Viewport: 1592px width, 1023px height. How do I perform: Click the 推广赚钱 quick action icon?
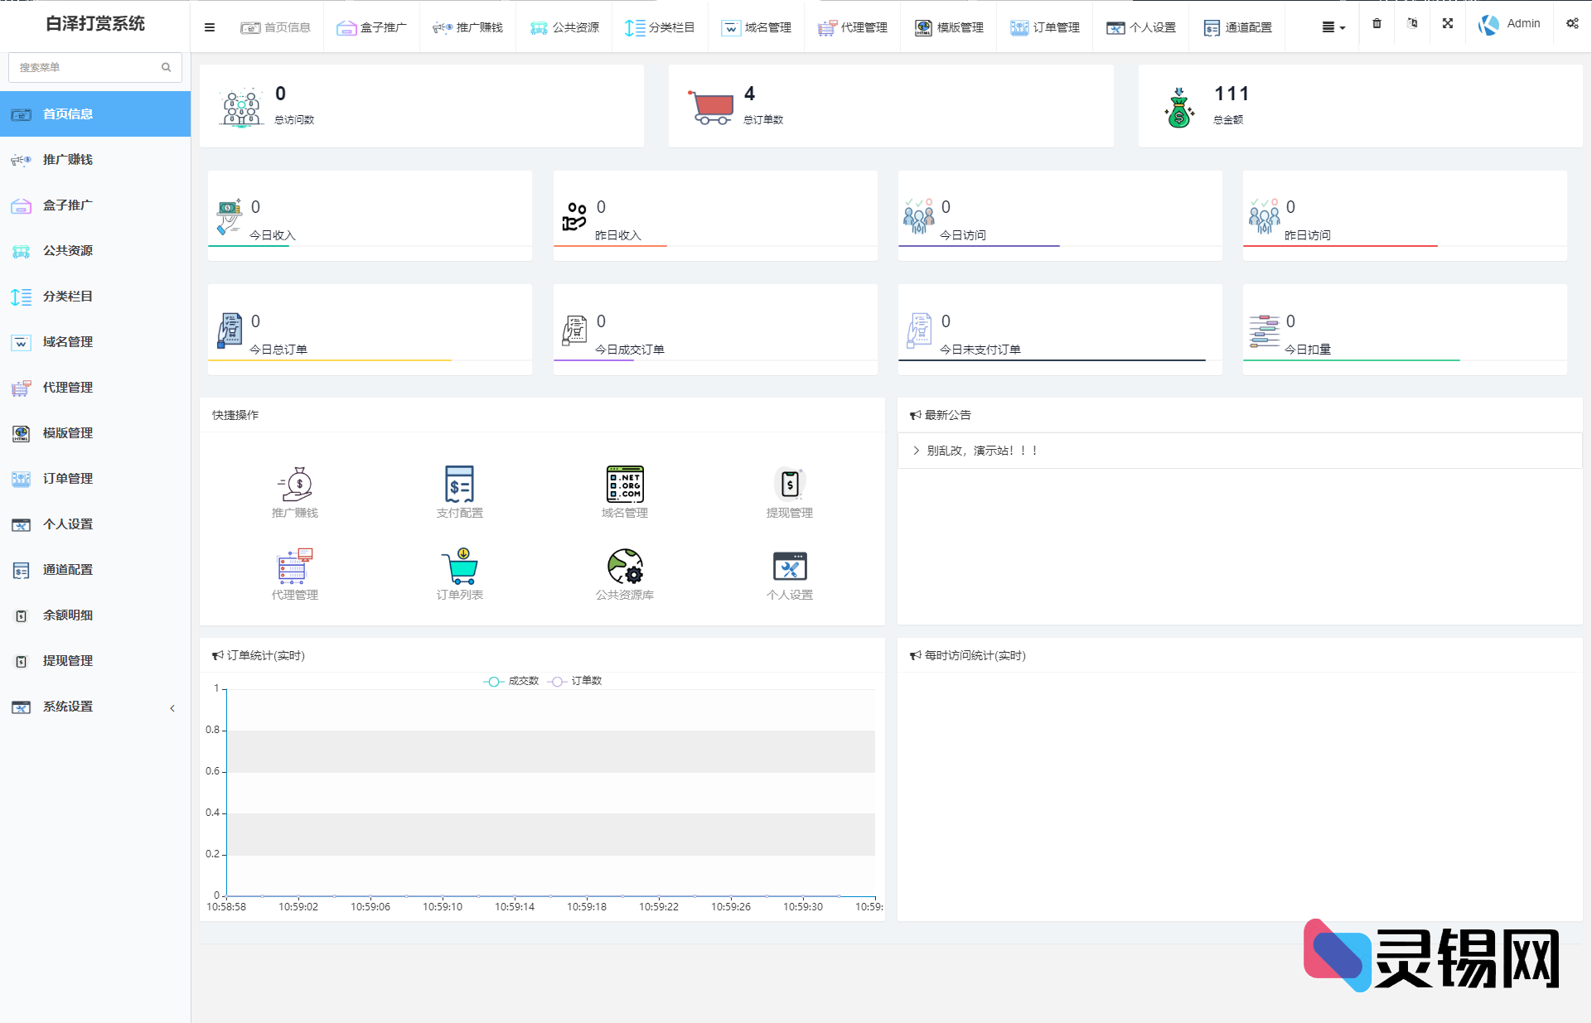pos(294,485)
